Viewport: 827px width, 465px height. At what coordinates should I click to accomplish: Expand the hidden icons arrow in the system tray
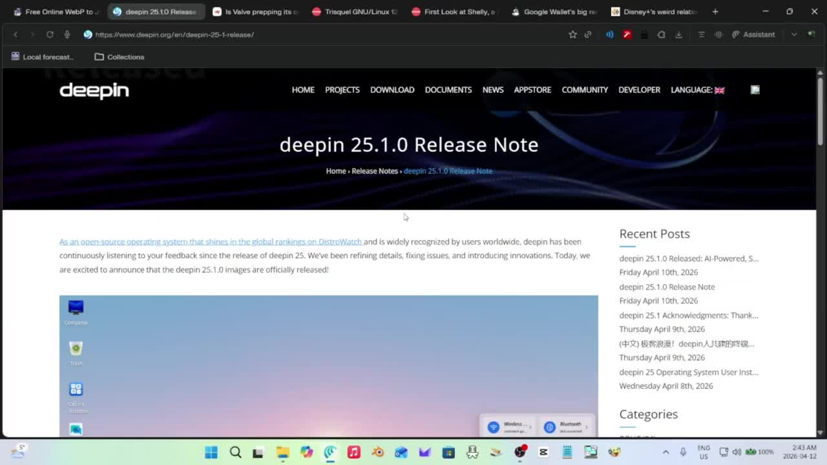pos(665,452)
